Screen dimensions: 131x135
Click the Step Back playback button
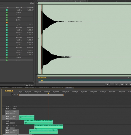126,84
